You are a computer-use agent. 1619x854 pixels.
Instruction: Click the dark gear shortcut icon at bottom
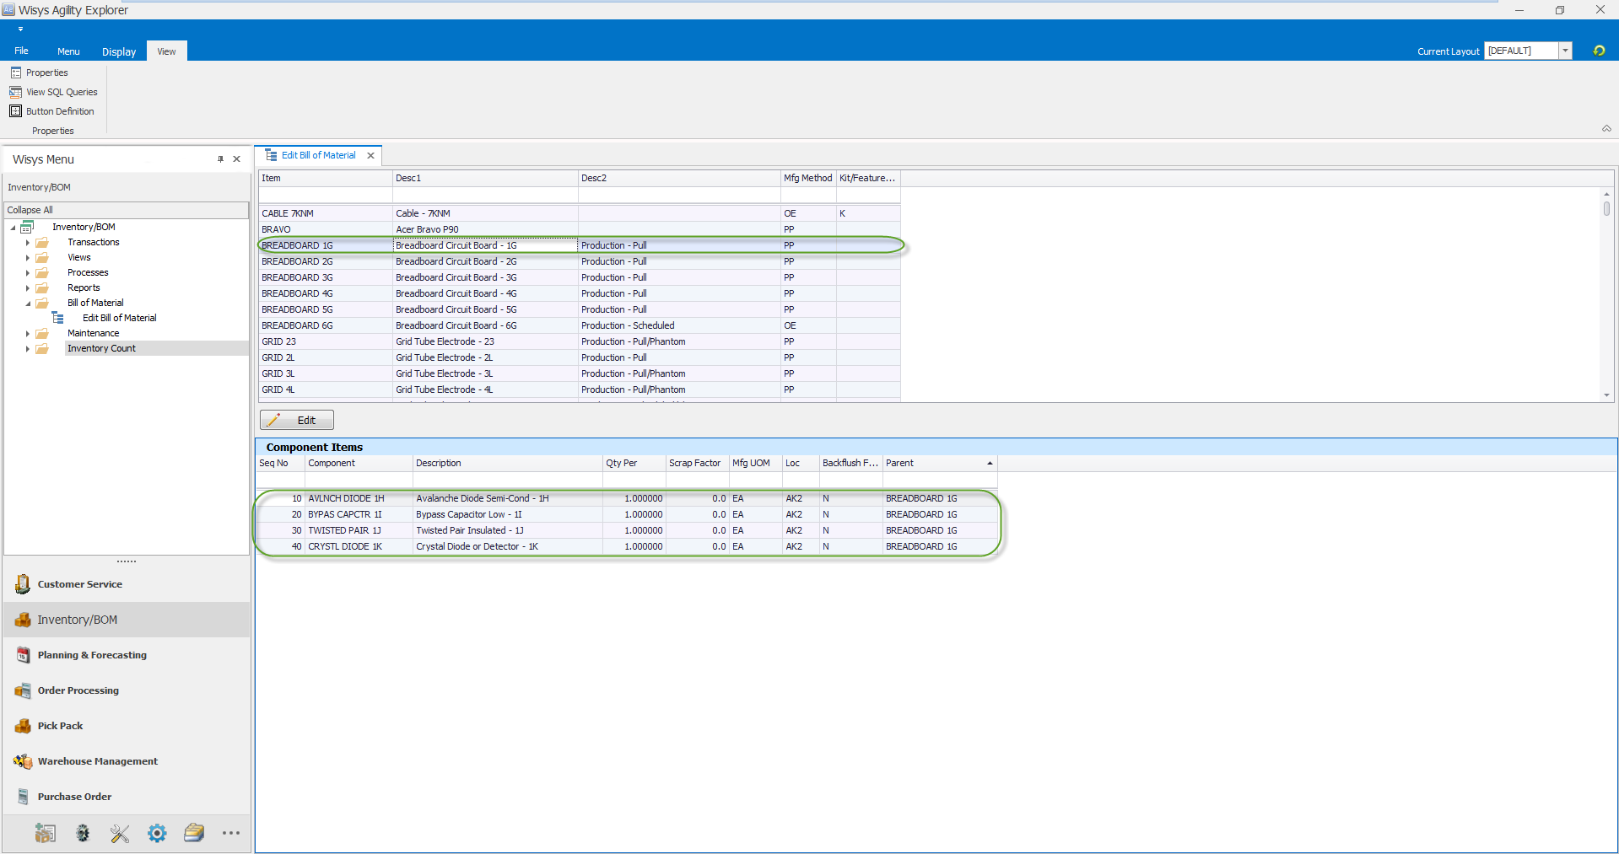[x=83, y=833]
